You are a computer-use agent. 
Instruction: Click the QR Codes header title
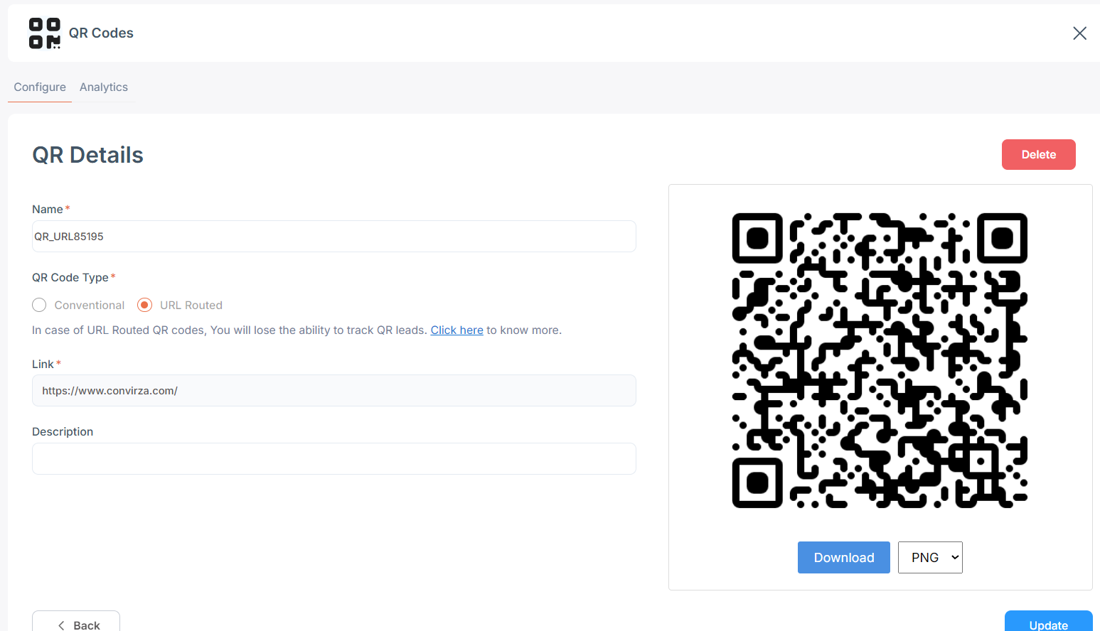pyautogui.click(x=101, y=33)
